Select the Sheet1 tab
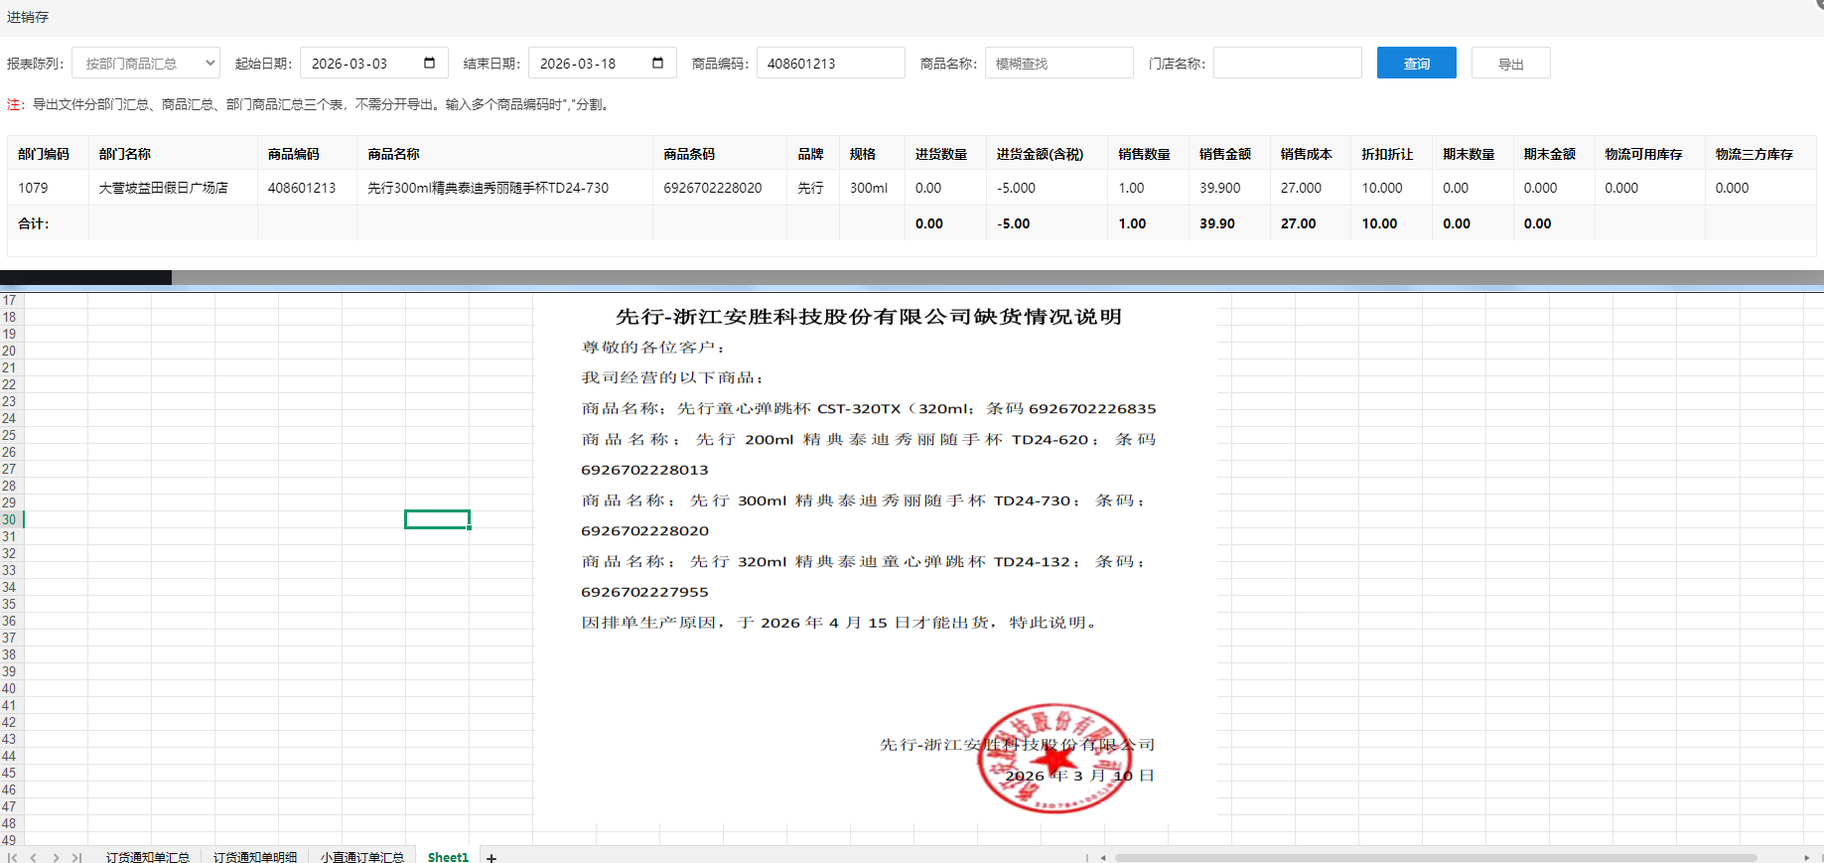Screen dimensions: 1824x863 pos(448,857)
